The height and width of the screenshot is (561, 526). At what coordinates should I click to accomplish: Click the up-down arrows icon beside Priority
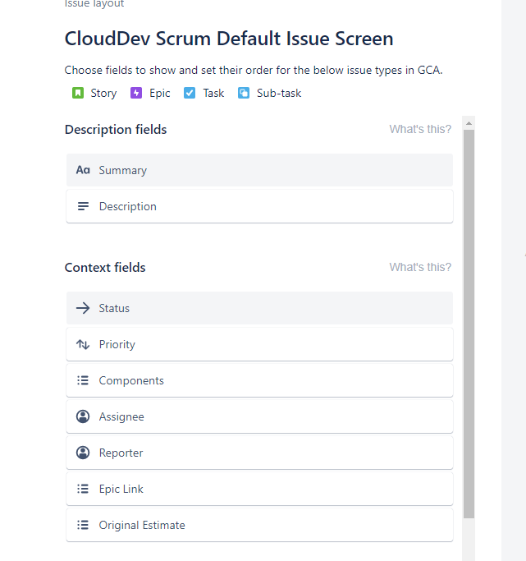(x=83, y=344)
